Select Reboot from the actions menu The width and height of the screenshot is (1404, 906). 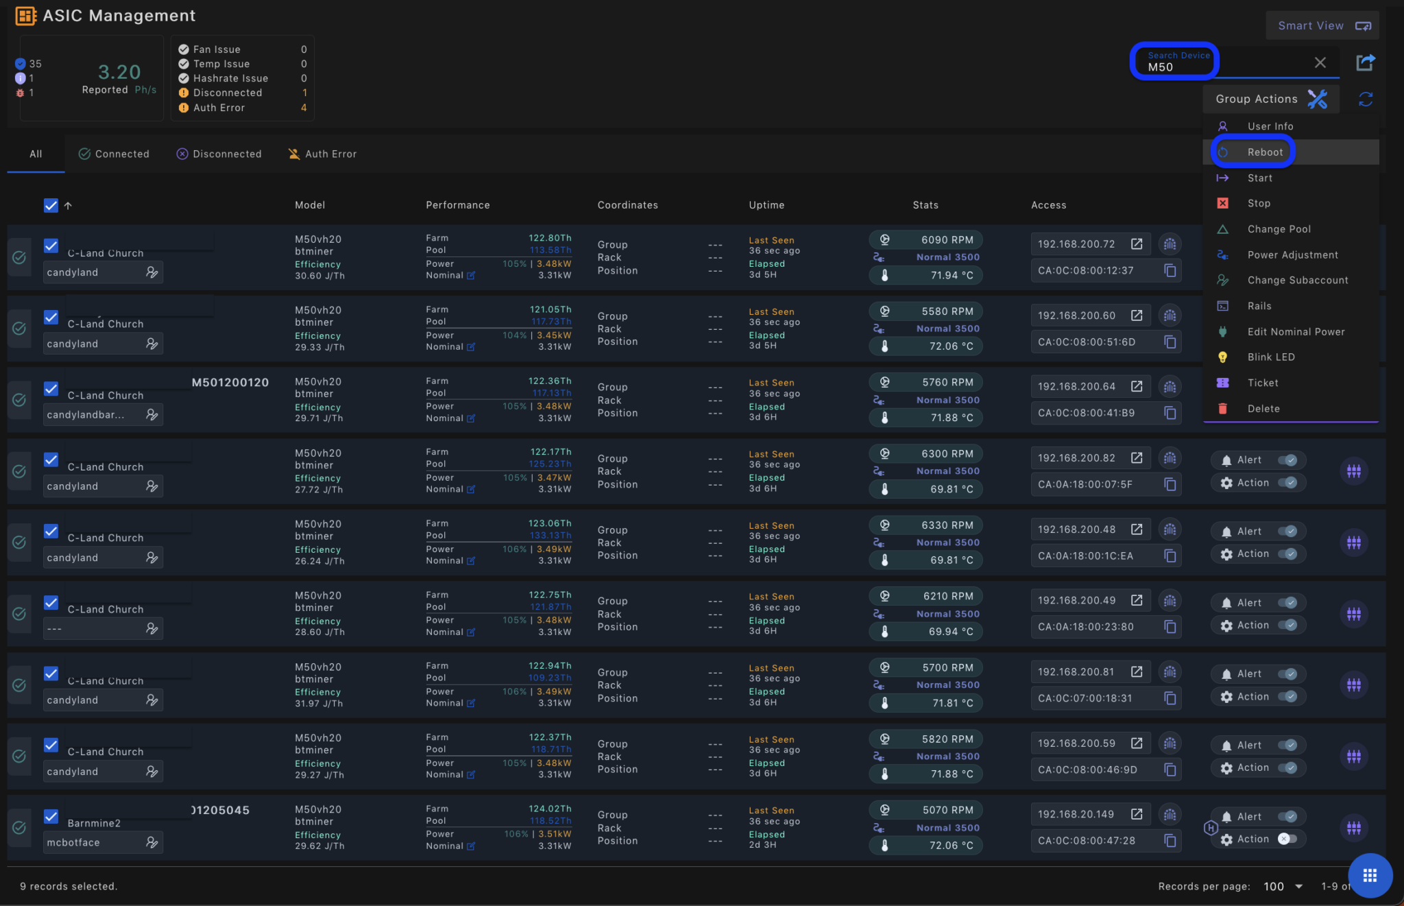1264,152
